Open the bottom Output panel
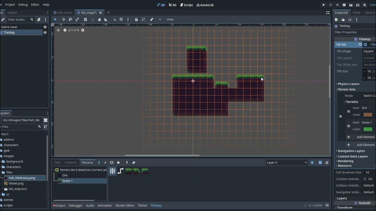The width and height of the screenshot is (376, 211). [x=59, y=206]
